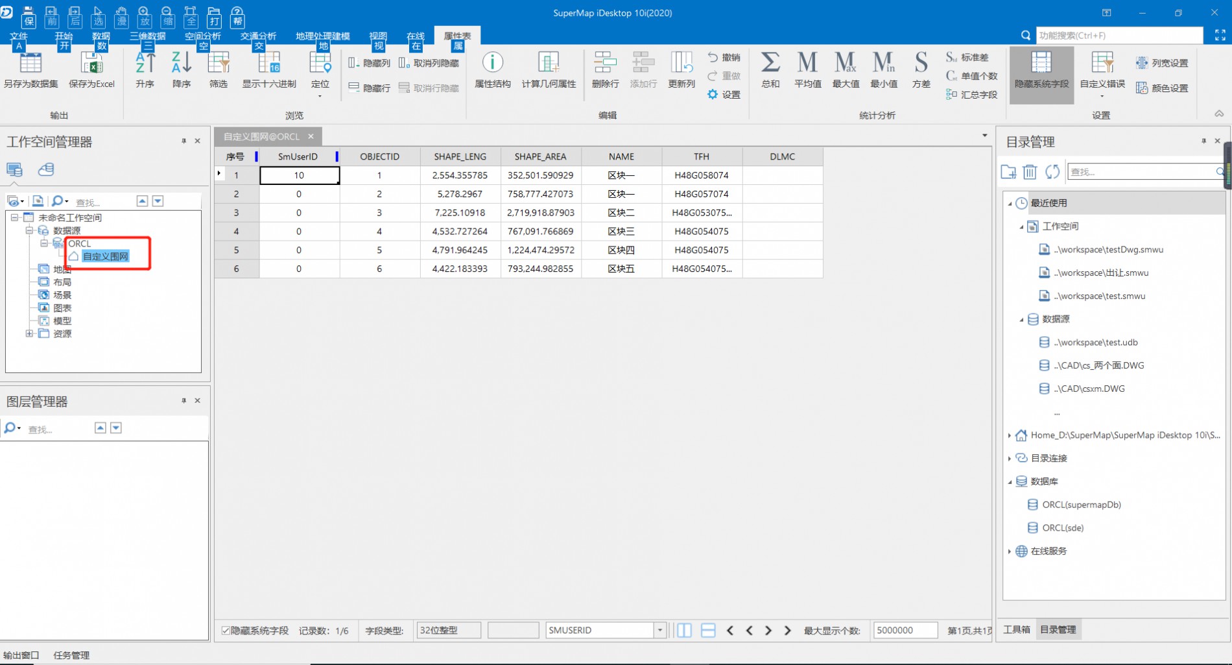The height and width of the screenshot is (665, 1232).
Task: Open the 地理处理建模 ribbon tab
Action: pyautogui.click(x=323, y=36)
